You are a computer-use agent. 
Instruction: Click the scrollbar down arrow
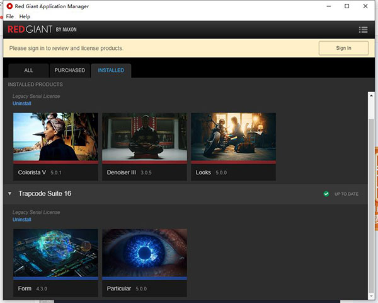[371, 295]
